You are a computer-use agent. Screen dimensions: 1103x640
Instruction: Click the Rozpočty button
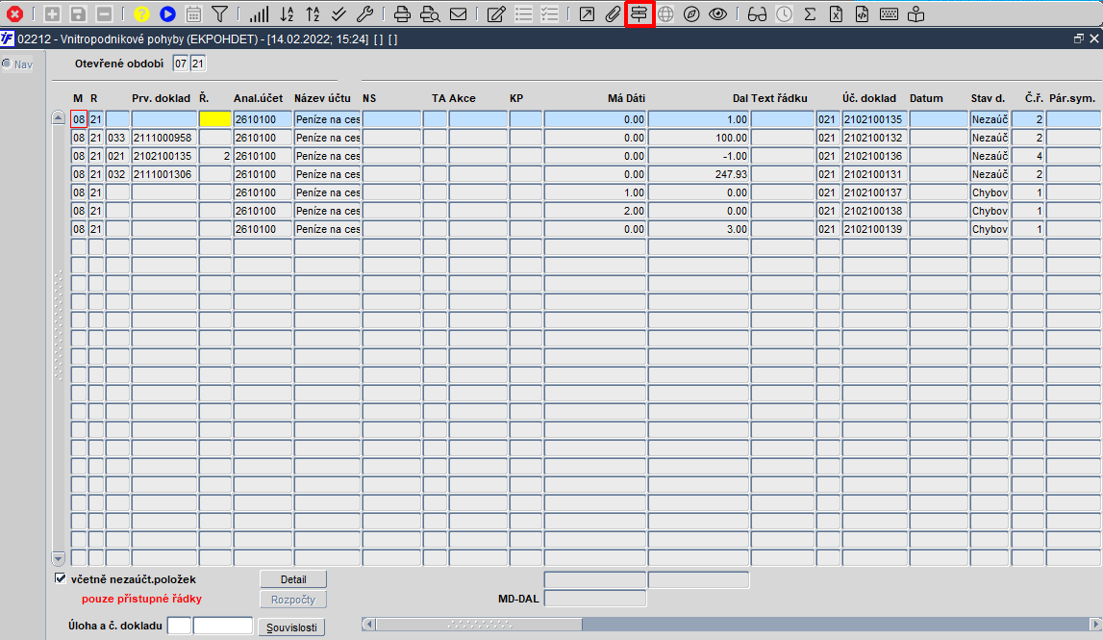293,600
